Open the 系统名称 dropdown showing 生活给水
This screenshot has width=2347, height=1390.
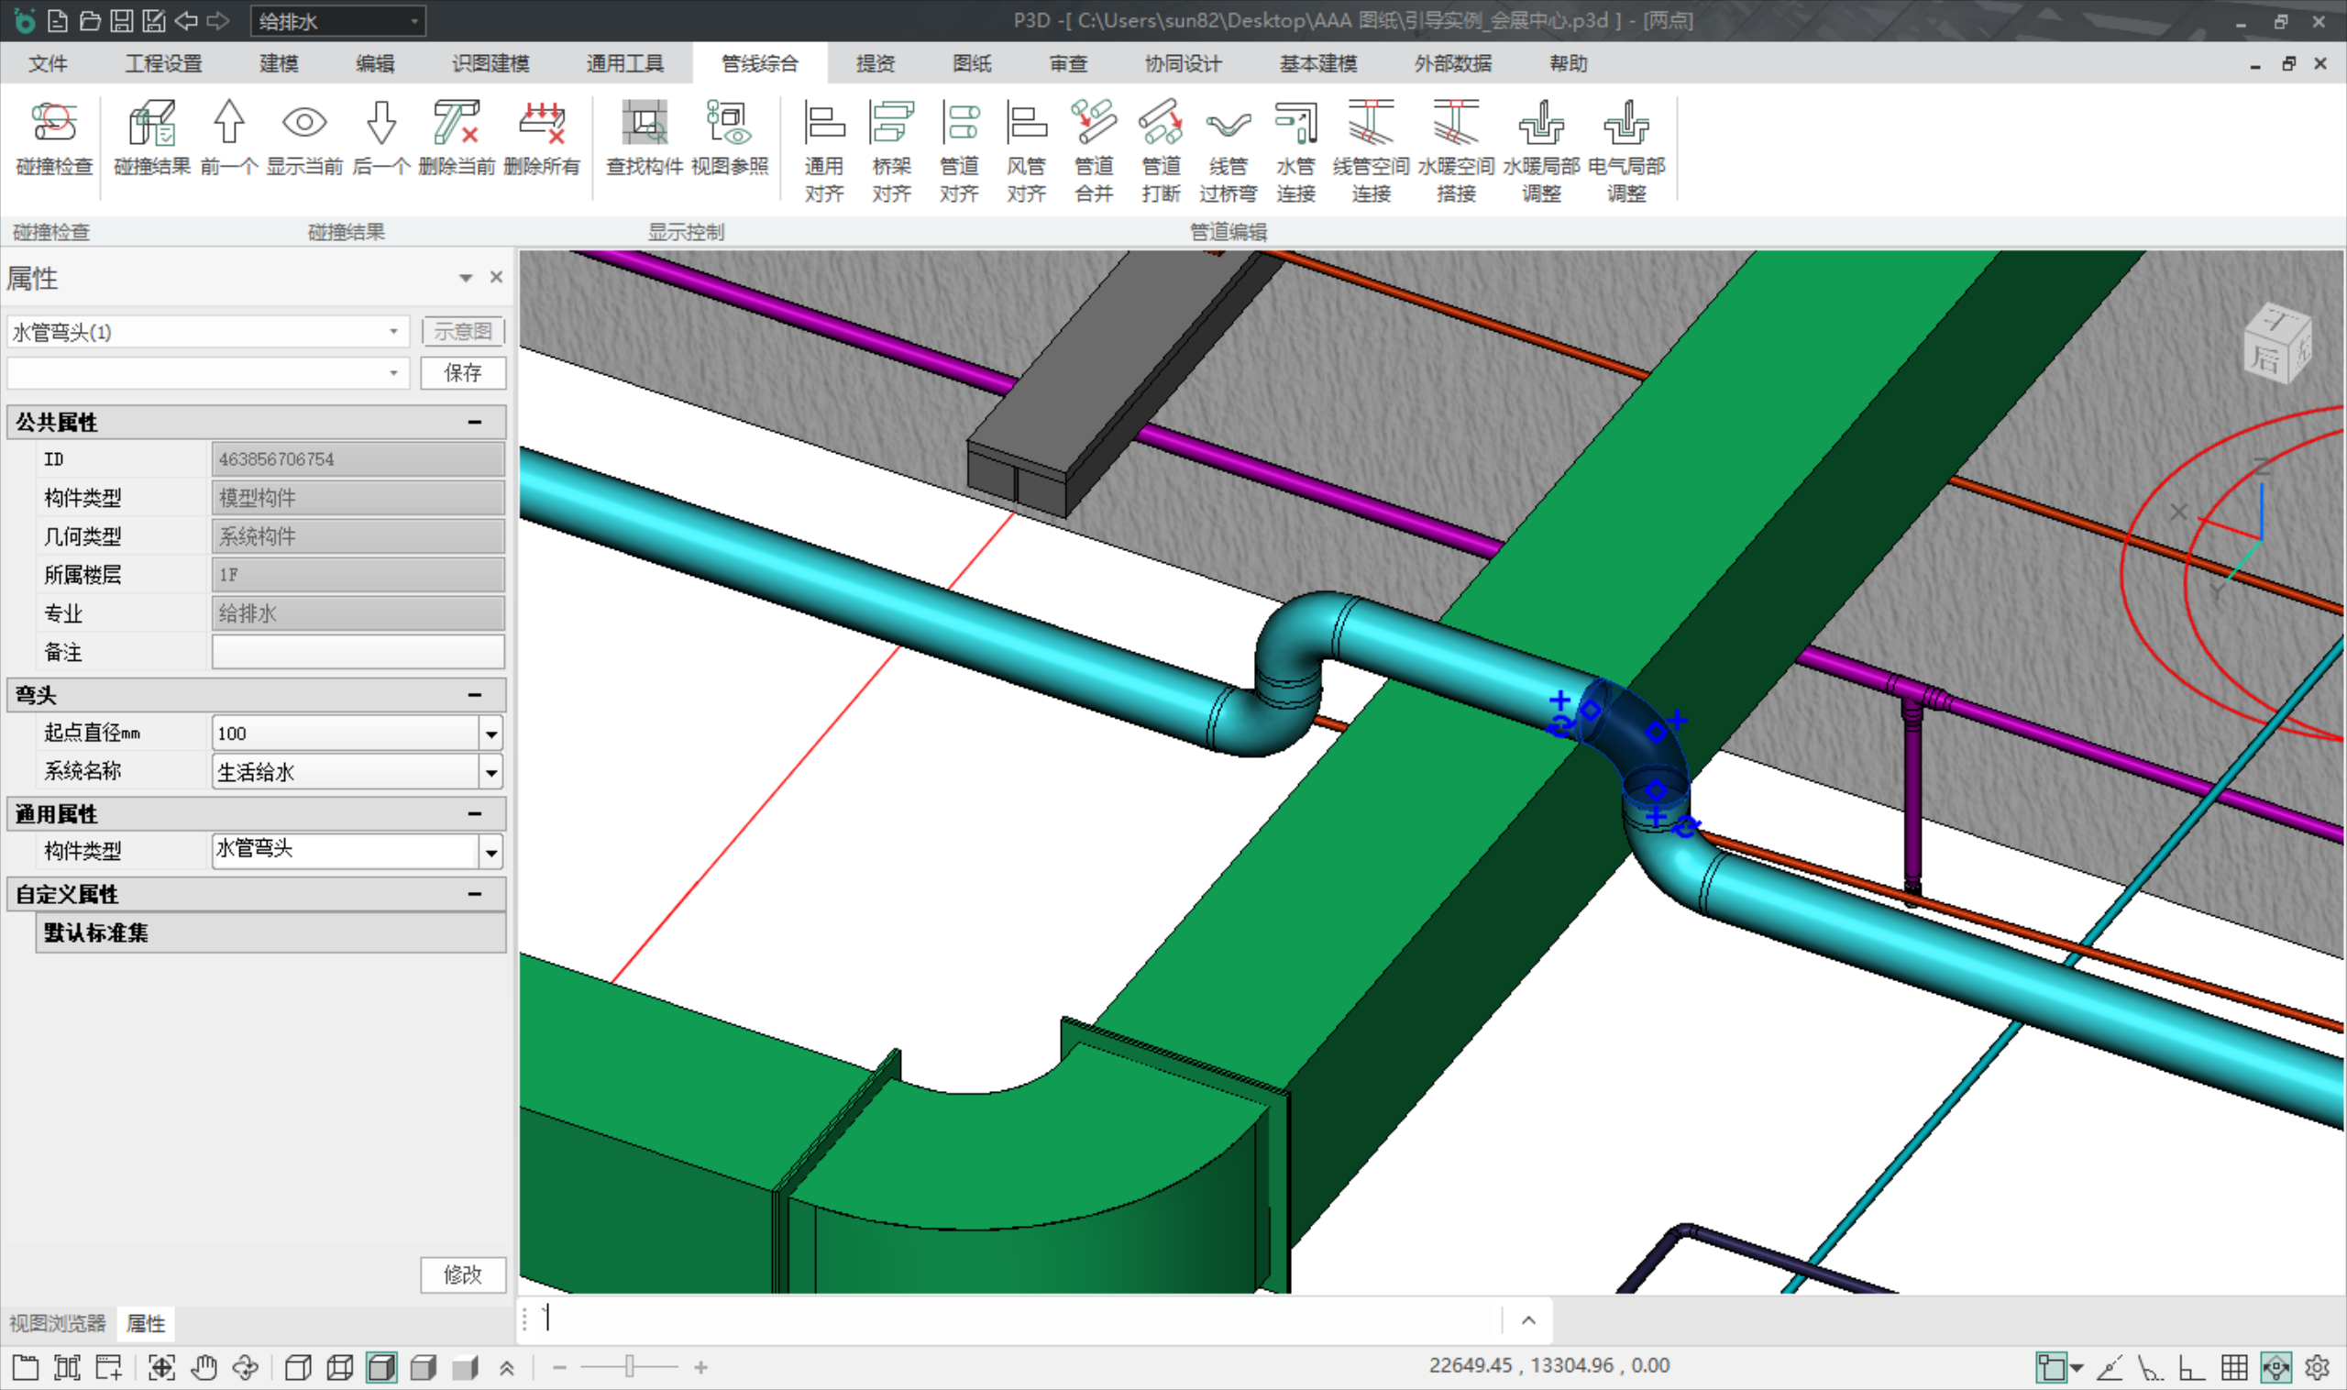point(490,773)
